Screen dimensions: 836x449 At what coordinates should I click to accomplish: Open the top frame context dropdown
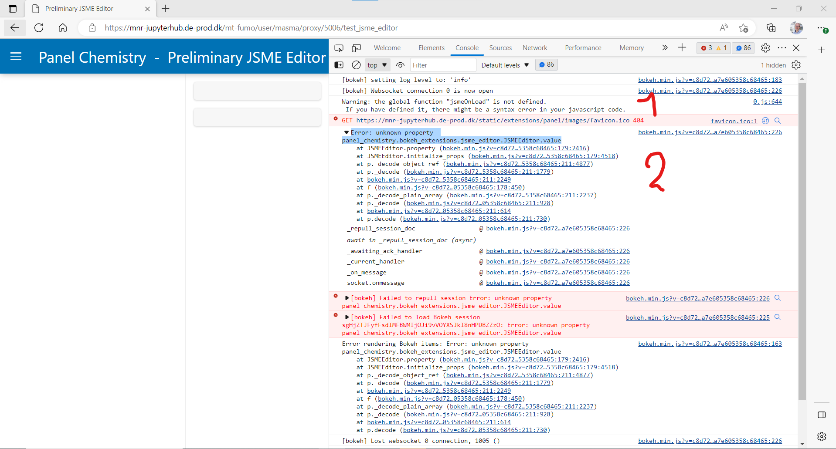377,64
